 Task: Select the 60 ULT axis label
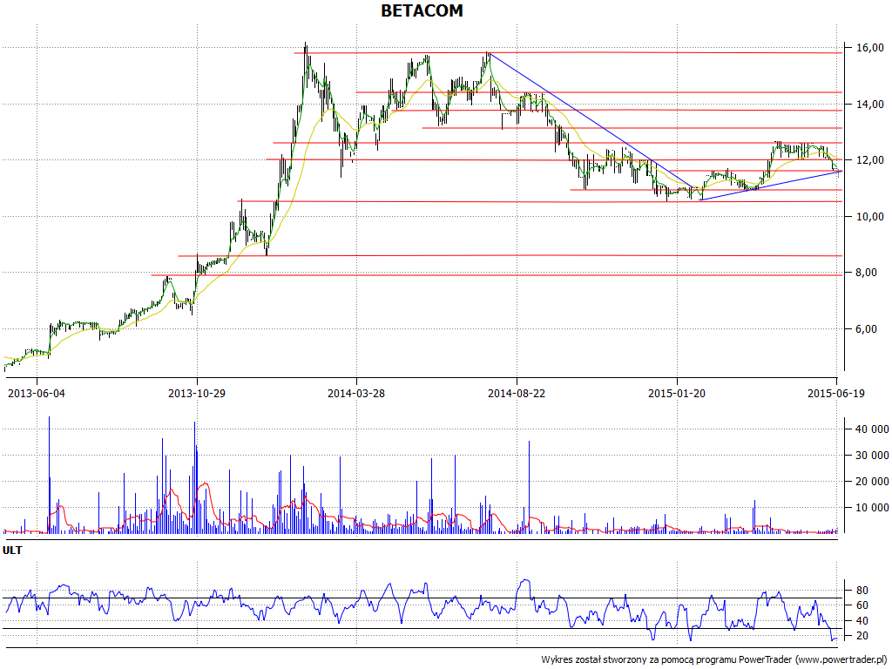point(862,605)
